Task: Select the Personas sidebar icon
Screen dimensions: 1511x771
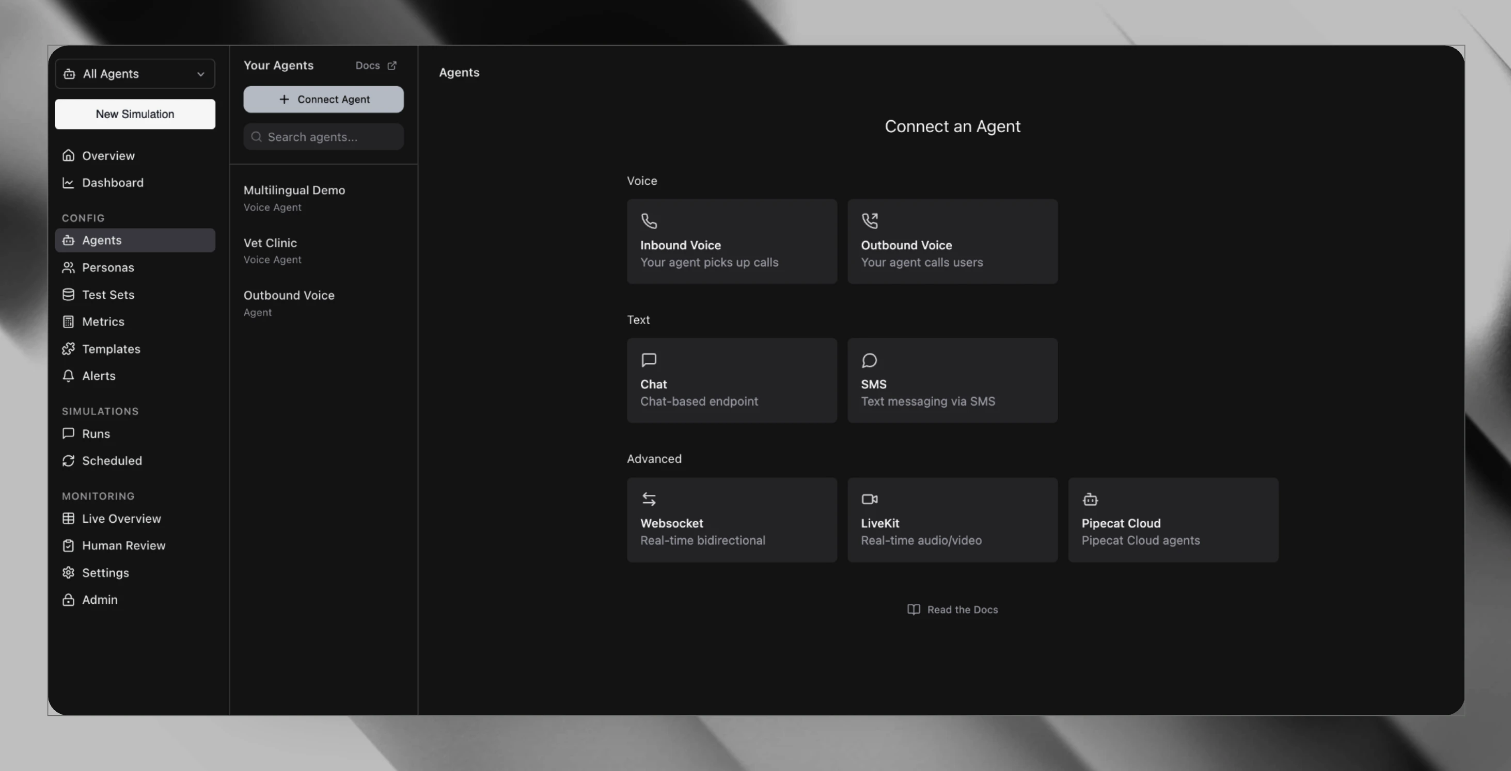Action: (68, 267)
